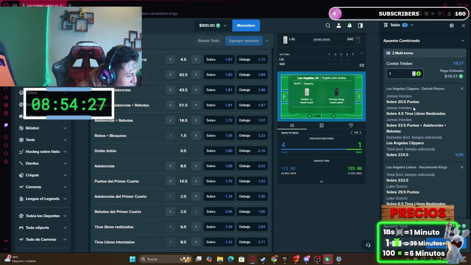Open the statistics bar-chart icon beside scoreboard
The width and height of the screenshot is (471, 265).
click(362, 53)
